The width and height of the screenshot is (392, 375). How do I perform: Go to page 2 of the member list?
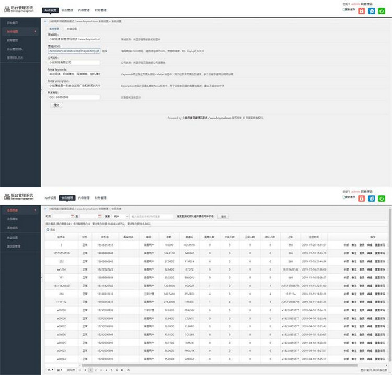(x=96, y=370)
